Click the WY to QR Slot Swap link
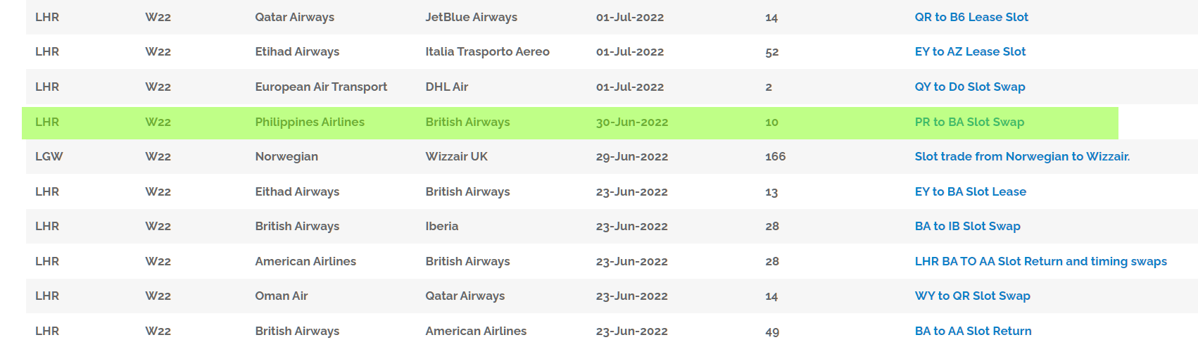Viewport: 1198px width, 347px height. [972, 296]
